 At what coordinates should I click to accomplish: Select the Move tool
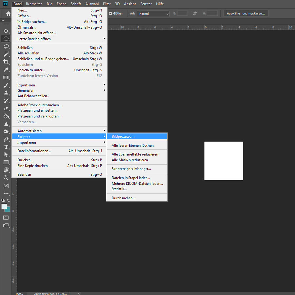6,31
